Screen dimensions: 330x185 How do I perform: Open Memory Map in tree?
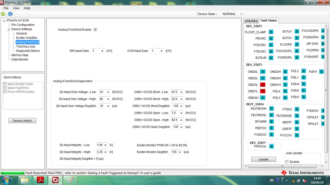point(20,55)
